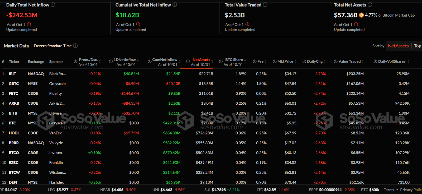Viewport: 422px width, 194px height.
Task: Click the IBIT ticker
Action: pos(12,74)
